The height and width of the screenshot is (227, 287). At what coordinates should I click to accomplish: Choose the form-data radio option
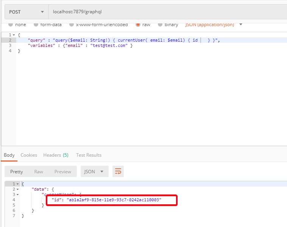tap(36, 25)
